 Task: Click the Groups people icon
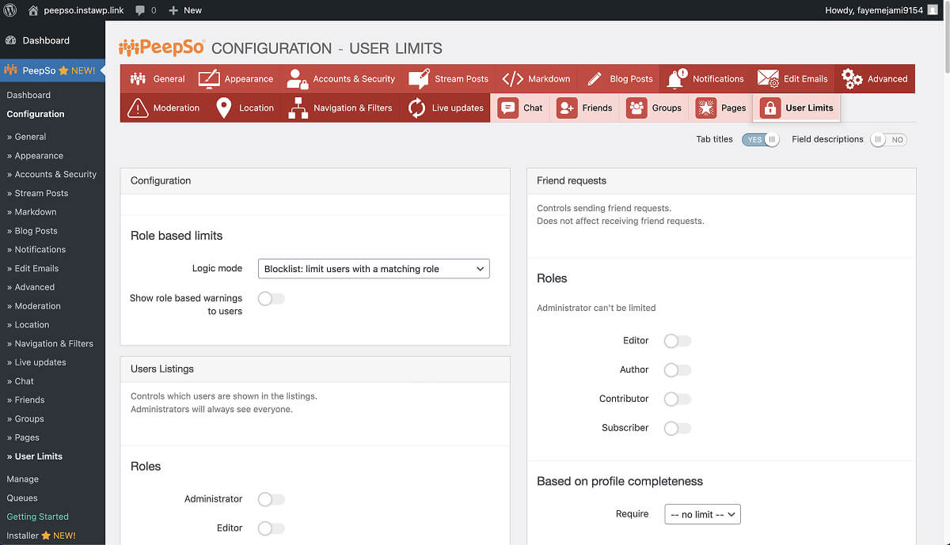636,108
